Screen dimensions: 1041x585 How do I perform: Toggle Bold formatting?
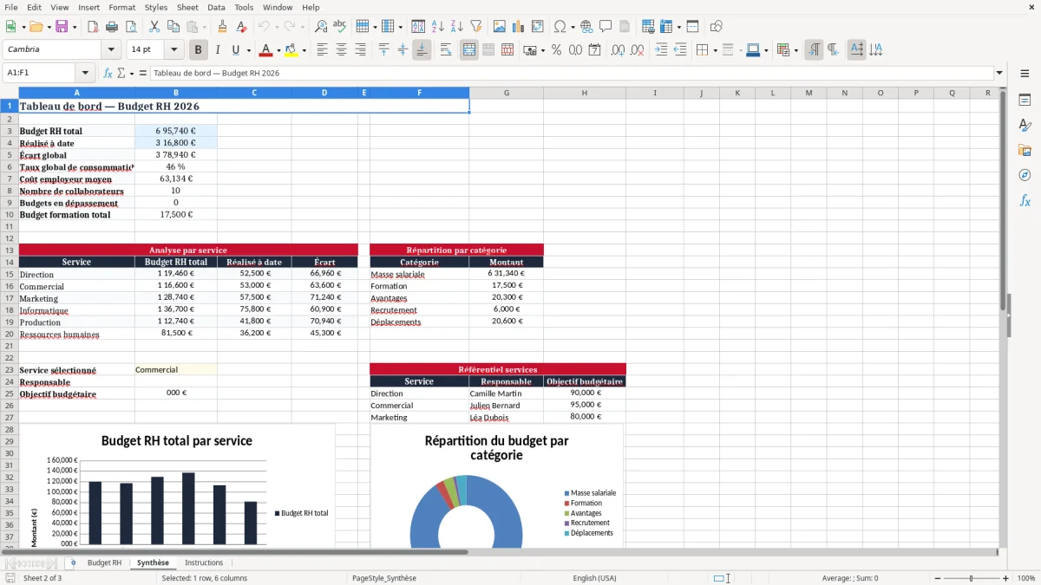click(x=199, y=50)
